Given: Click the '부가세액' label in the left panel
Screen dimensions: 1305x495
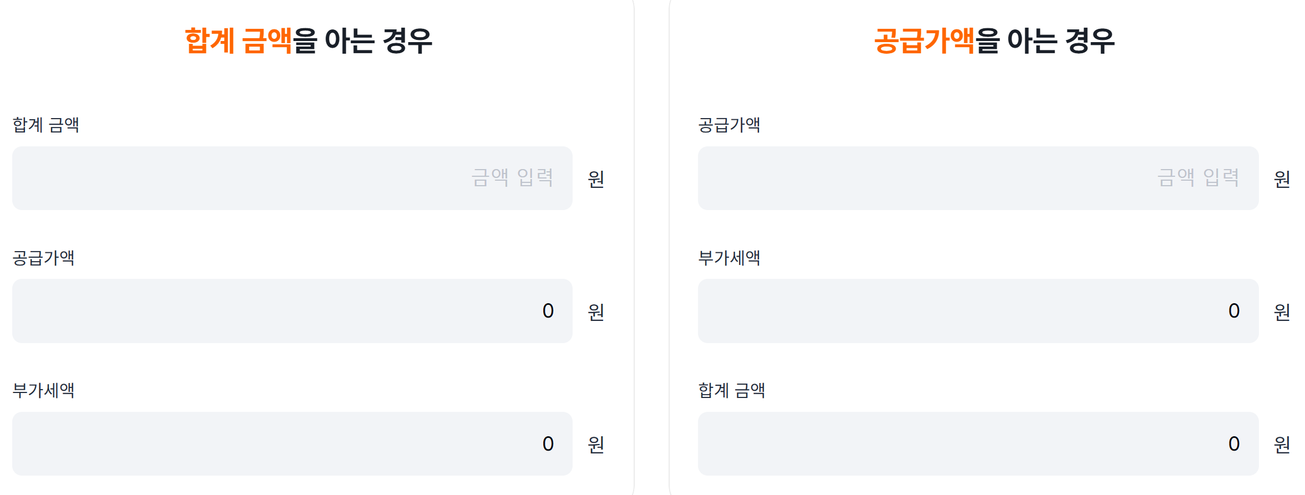Looking at the screenshot, I should pyautogui.click(x=43, y=390).
